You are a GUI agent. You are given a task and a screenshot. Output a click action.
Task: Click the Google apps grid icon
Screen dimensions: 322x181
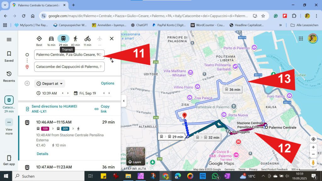point(301,39)
